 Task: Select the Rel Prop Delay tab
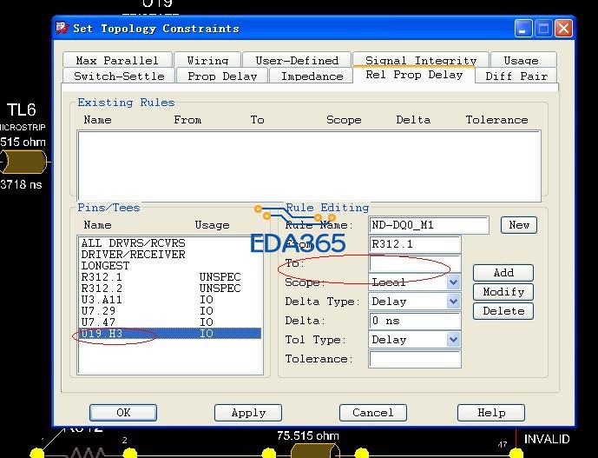pos(414,75)
